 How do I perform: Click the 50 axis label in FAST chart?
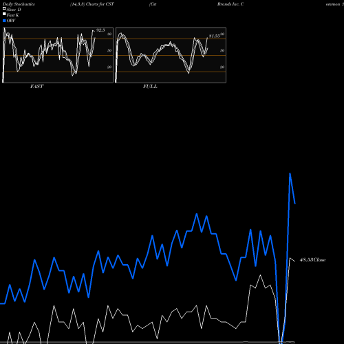click(109, 50)
